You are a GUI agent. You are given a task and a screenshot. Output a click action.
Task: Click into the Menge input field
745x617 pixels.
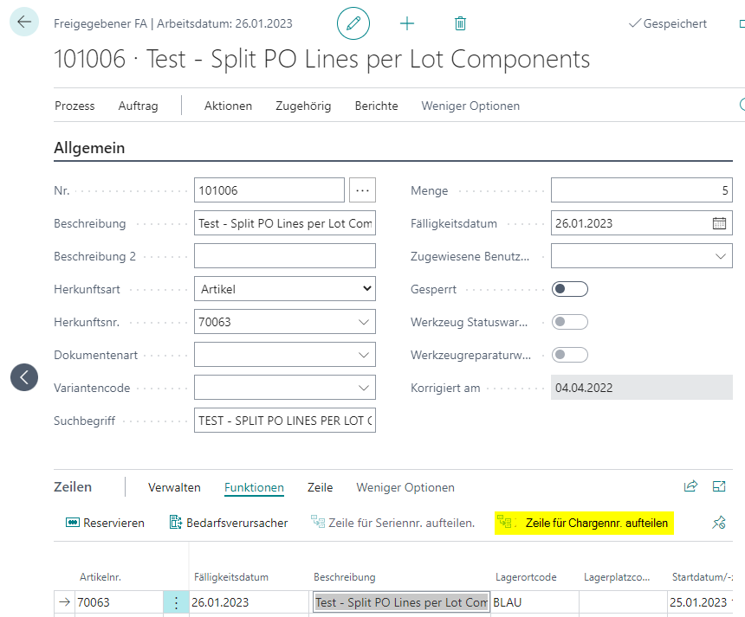[x=641, y=190]
